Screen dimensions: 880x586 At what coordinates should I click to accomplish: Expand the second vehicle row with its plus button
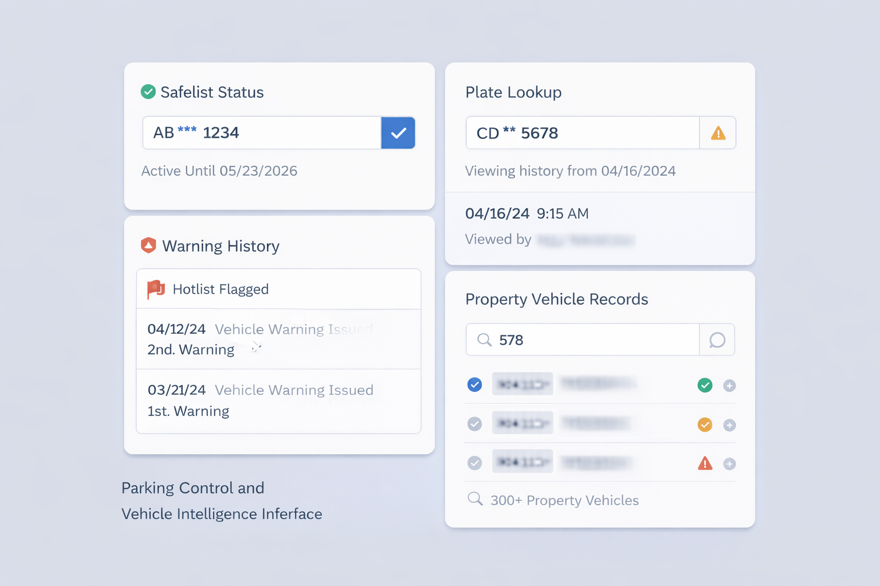tap(729, 425)
